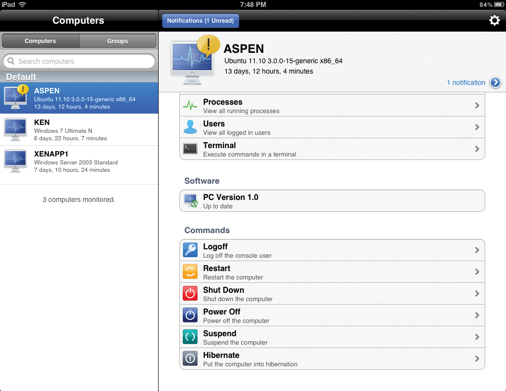Click the Suspend icon

190,337
